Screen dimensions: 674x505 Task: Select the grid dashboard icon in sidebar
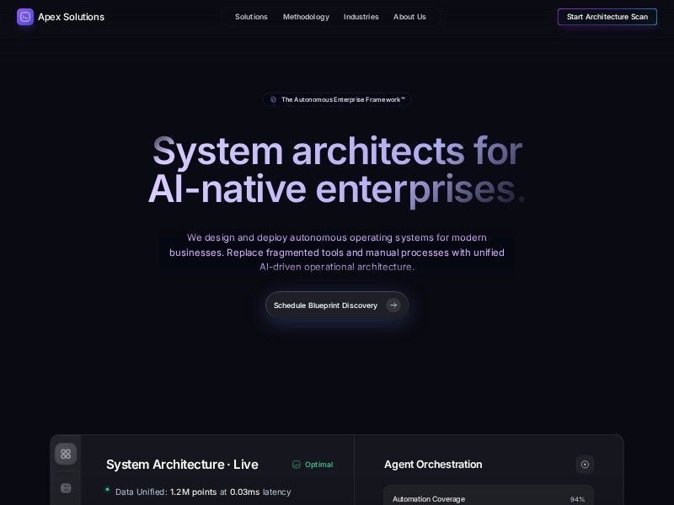66,454
